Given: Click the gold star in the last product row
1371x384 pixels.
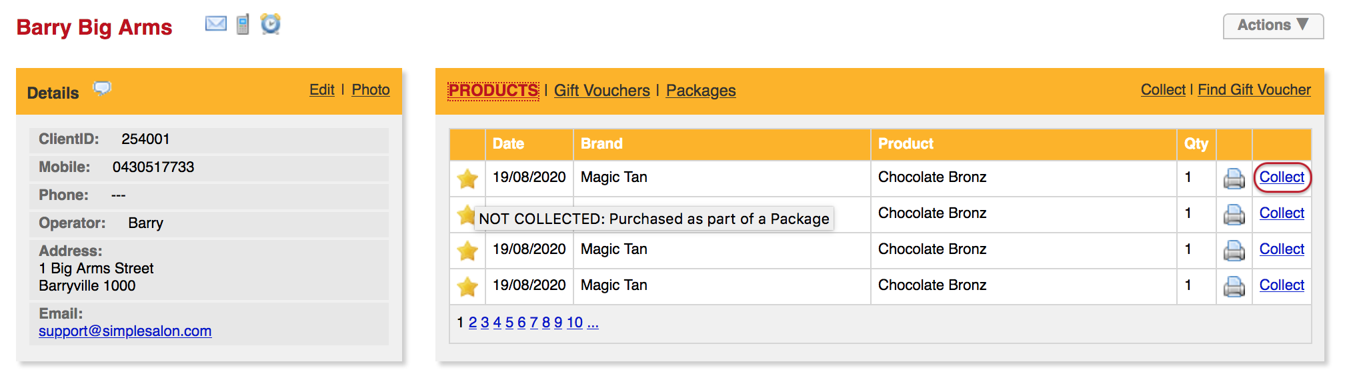Looking at the screenshot, I should (467, 286).
